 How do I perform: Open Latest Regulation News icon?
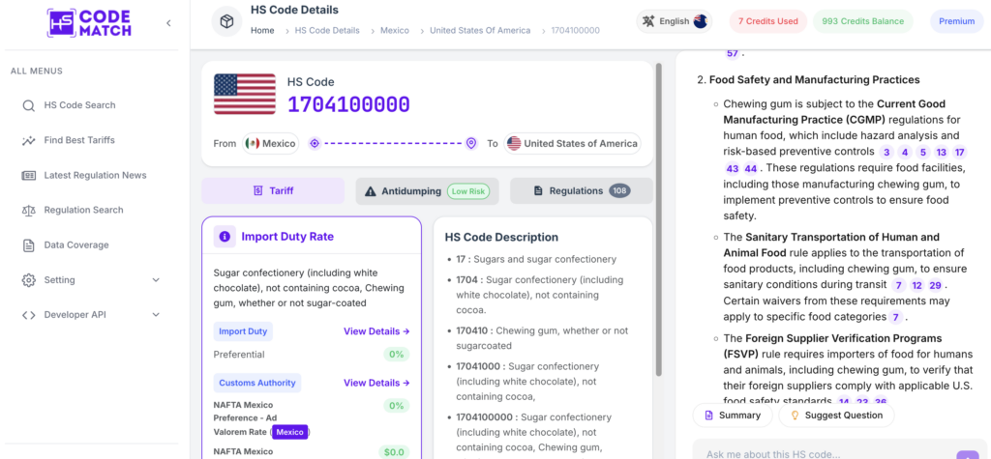point(28,176)
